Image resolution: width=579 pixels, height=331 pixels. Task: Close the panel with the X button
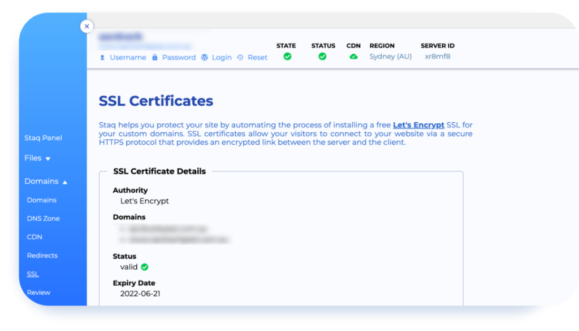click(87, 26)
